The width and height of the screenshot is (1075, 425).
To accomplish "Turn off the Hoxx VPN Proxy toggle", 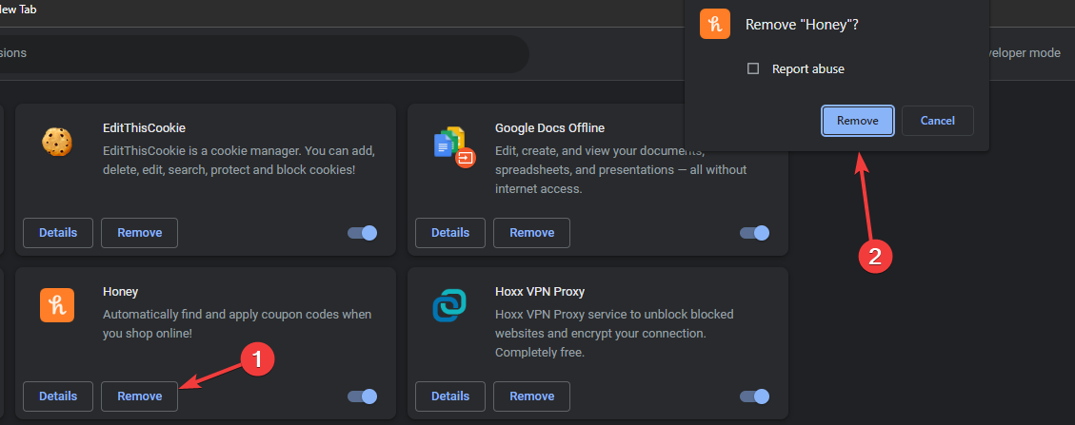I will click(754, 396).
